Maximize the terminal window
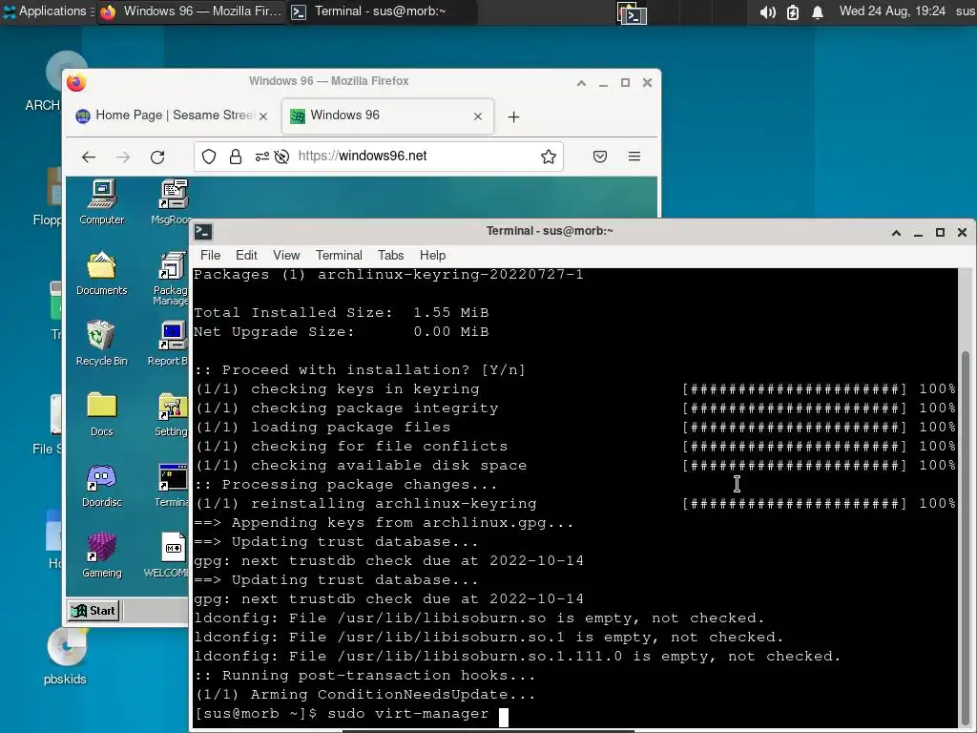This screenshot has width=977, height=733. click(940, 233)
